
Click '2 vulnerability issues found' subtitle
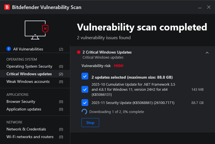point(104,38)
